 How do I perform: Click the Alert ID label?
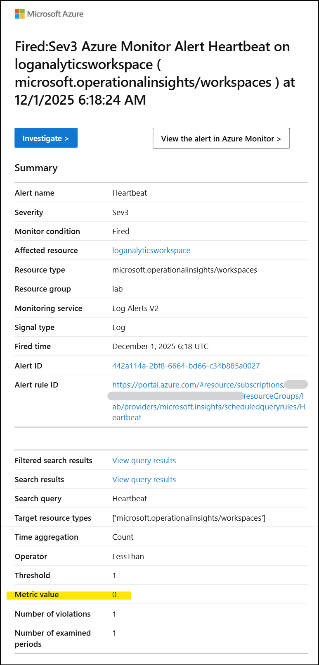(28, 366)
